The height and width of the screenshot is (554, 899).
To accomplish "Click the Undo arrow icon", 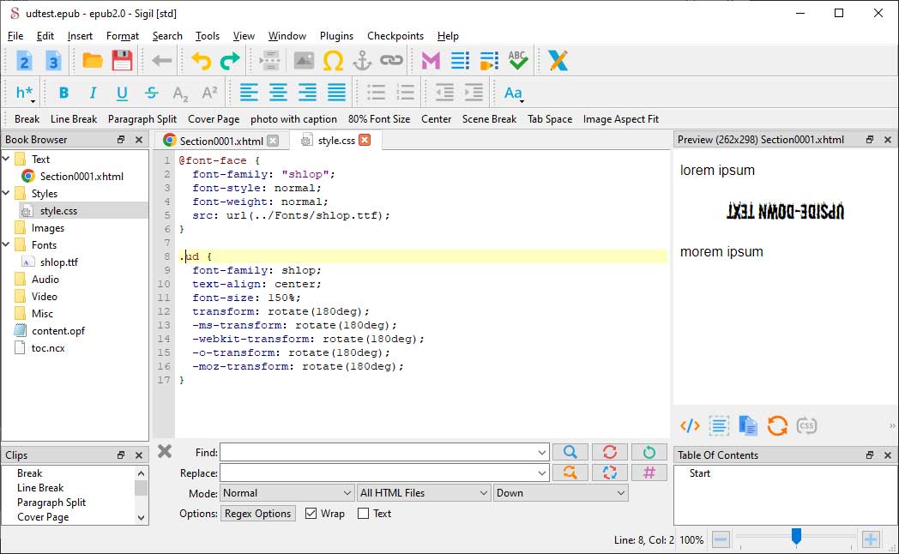I will point(201,61).
